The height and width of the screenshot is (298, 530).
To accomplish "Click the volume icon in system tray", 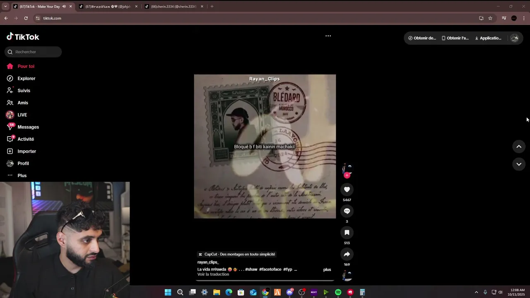I will click(501, 292).
